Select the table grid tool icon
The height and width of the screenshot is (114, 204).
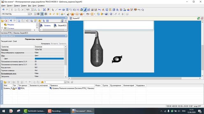[x=114, y=10]
